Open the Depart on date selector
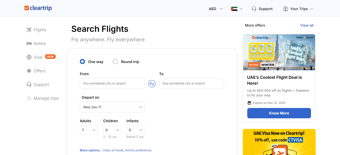 click(112, 107)
